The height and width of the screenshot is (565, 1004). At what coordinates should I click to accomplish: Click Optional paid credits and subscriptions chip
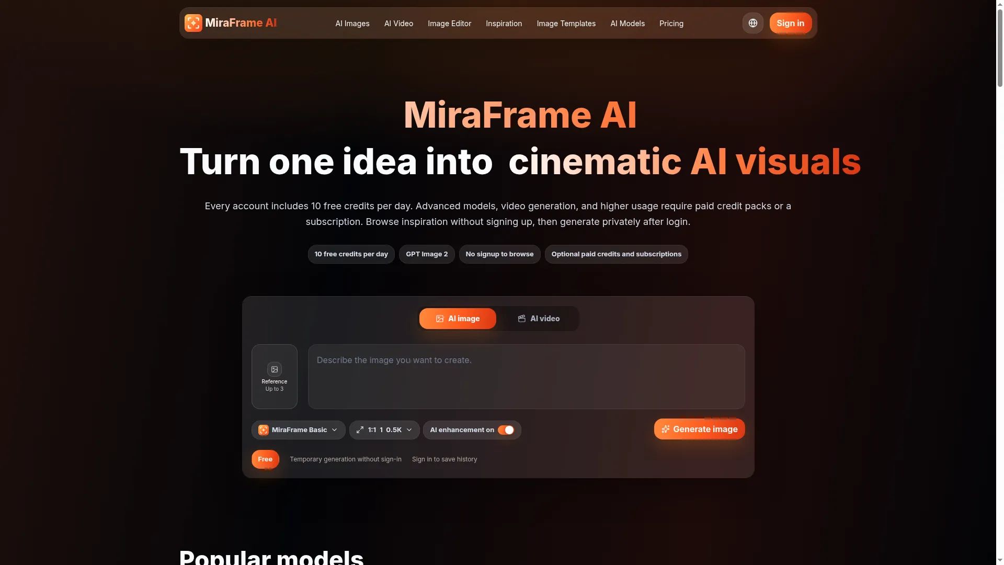pos(616,254)
